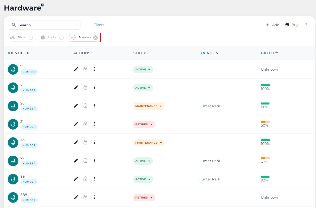
Task: Click the Add button
Action: coord(273,25)
